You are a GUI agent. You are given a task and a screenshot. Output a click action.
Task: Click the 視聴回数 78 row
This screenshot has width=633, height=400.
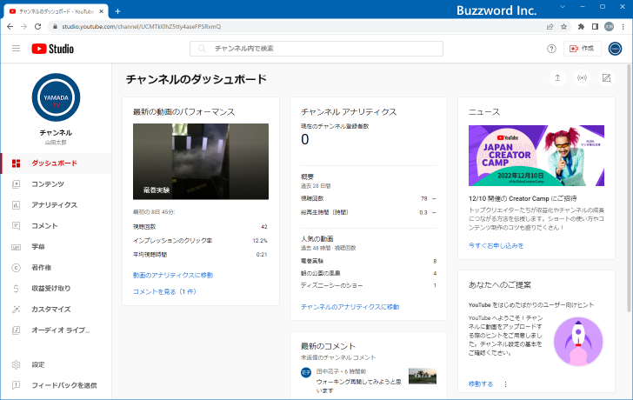pyautogui.click(x=369, y=198)
